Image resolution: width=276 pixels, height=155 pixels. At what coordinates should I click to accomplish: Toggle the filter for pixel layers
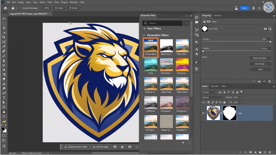220,92
